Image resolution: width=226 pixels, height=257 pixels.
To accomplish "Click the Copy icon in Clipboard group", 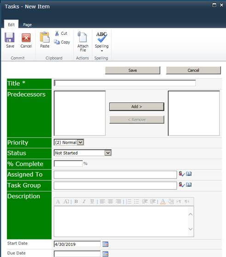I will click(x=57, y=42).
